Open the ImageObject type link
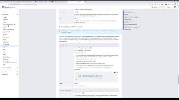 [87, 48]
